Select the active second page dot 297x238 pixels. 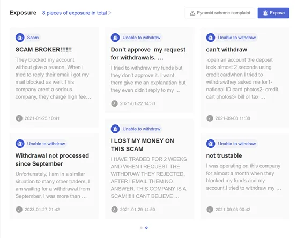pyautogui.click(x=146, y=228)
